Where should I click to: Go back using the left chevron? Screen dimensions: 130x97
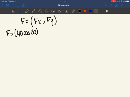(x=2, y=5)
